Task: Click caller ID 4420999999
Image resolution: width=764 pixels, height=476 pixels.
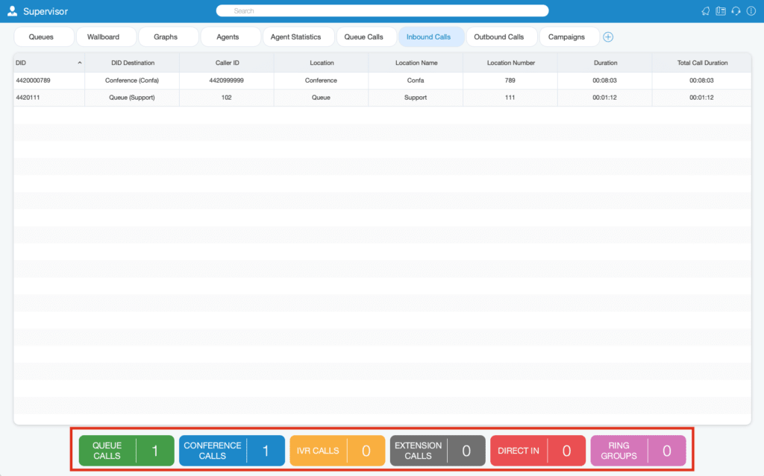Action: click(x=227, y=80)
